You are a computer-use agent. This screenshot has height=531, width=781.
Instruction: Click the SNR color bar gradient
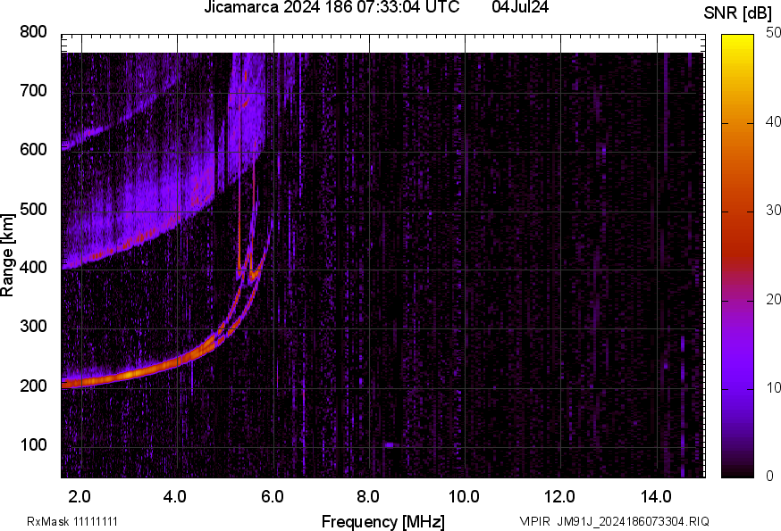[x=738, y=256]
